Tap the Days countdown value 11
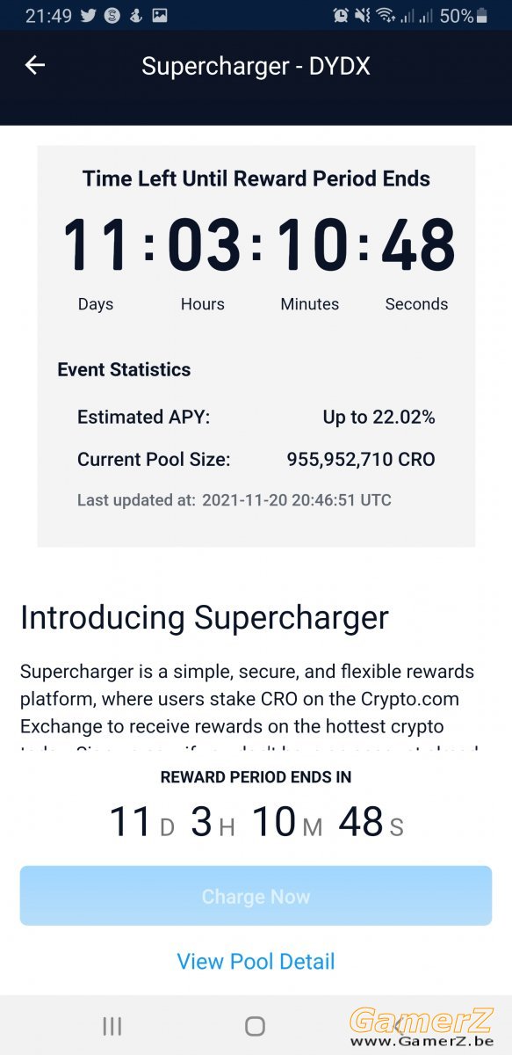The width and height of the screenshot is (512, 1055). click(96, 244)
